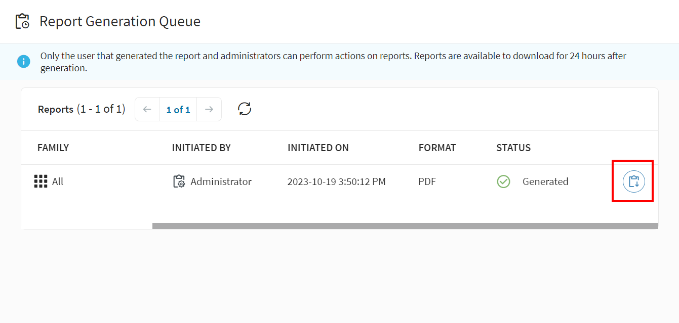Click the blue info icon in banner
Image resolution: width=679 pixels, height=323 pixels.
(24, 61)
